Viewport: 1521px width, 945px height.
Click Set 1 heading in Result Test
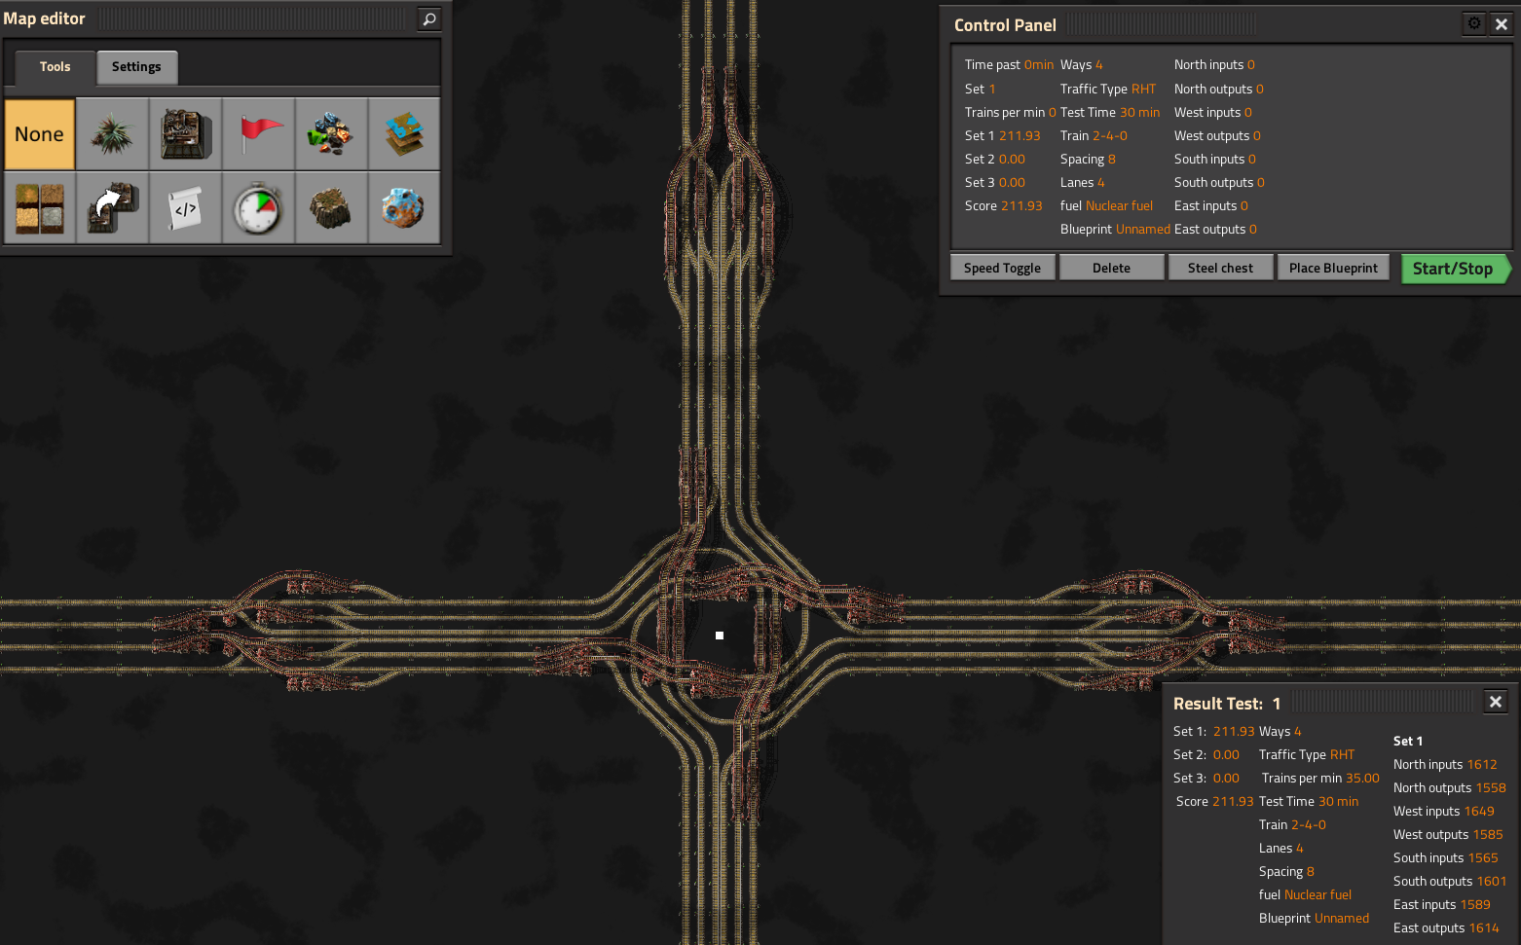(1408, 742)
